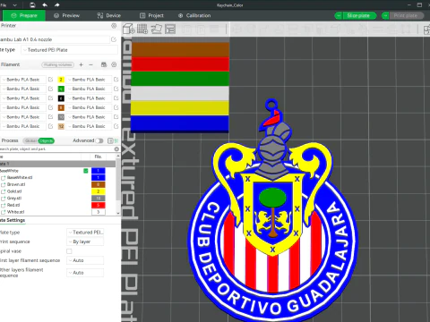
Task: Click the Add object cube icon
Action: [129, 29]
